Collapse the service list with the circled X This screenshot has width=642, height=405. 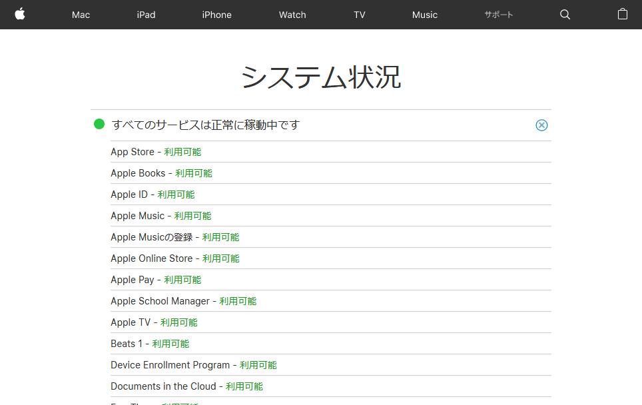(541, 125)
